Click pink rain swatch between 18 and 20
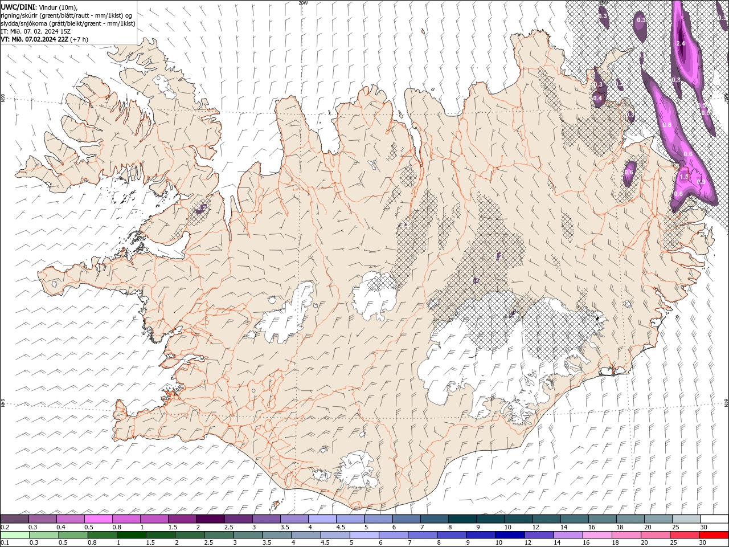729x547 pixels. coord(626,535)
